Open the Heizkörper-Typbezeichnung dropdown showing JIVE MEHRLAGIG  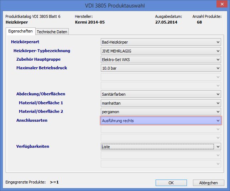161,51
